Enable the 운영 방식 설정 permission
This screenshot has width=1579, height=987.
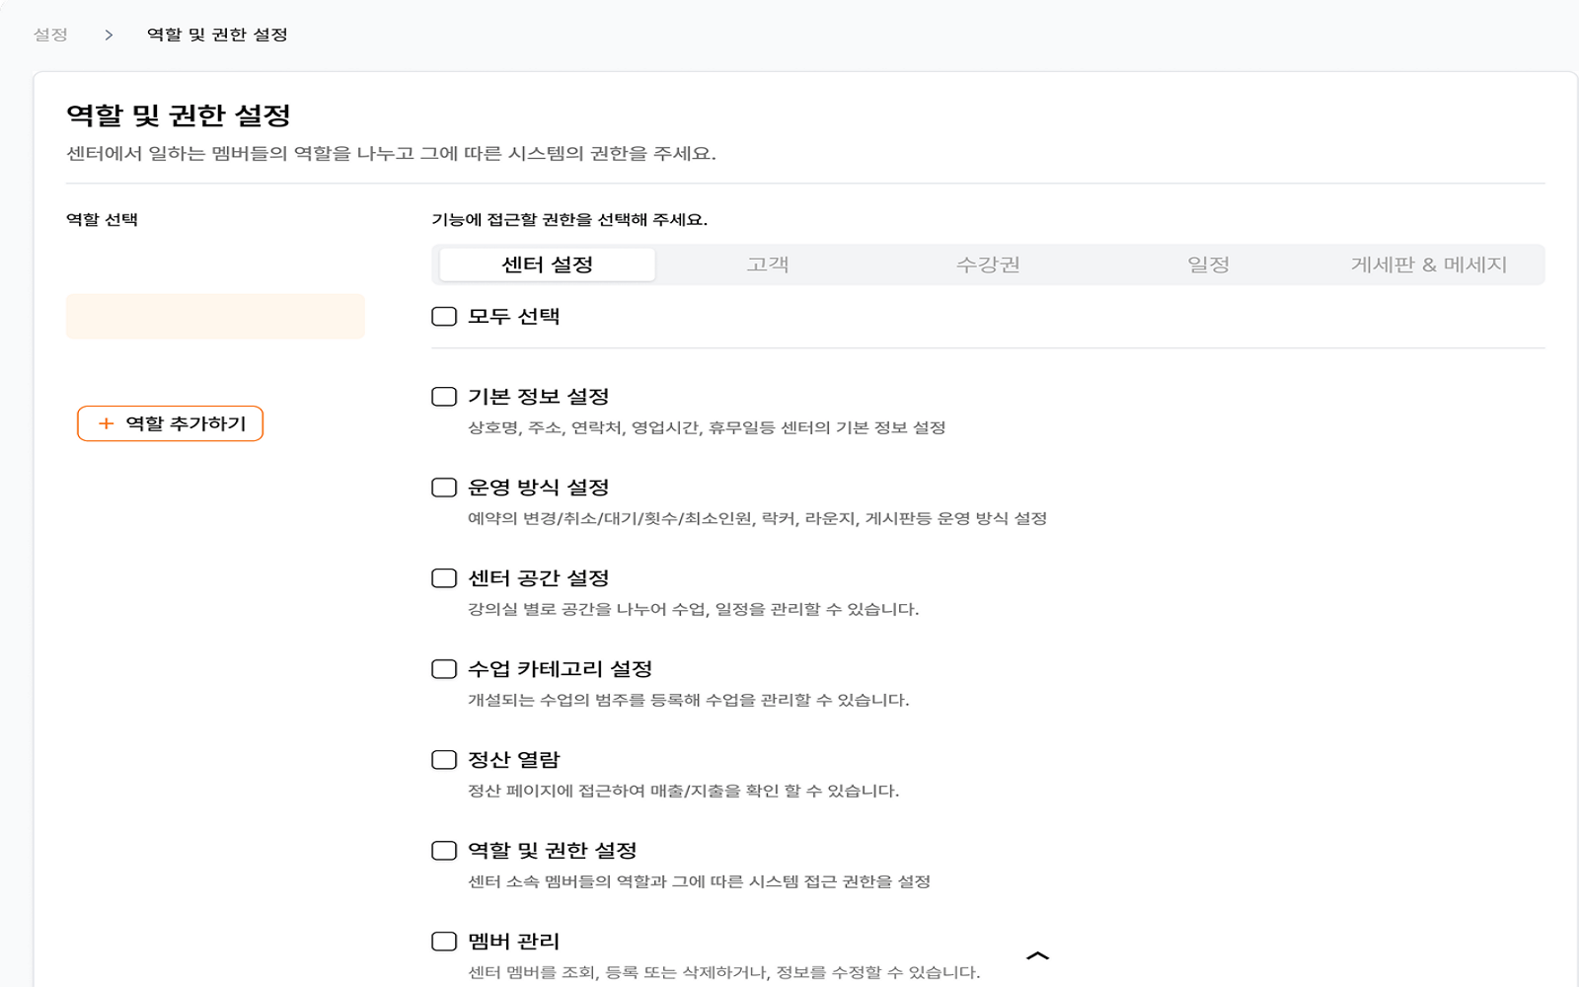coord(442,487)
